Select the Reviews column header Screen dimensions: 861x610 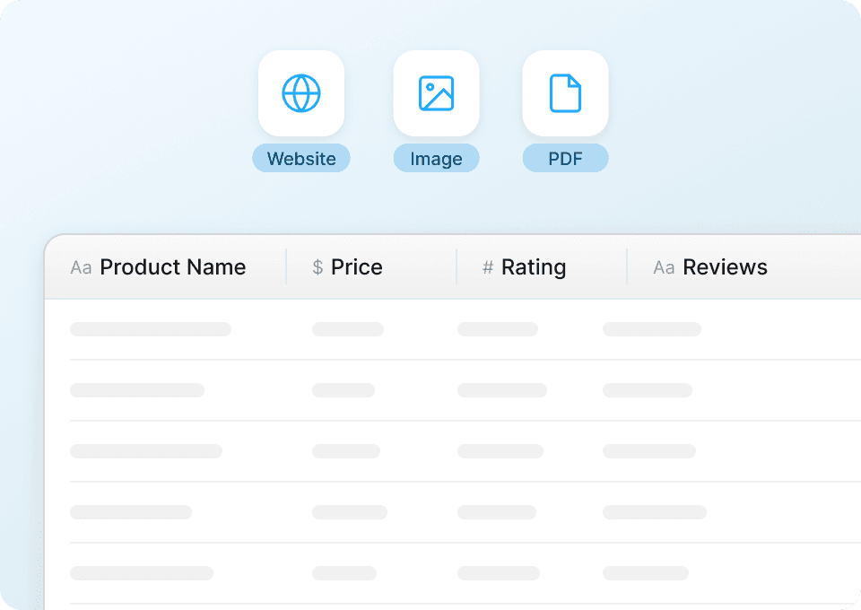725,267
